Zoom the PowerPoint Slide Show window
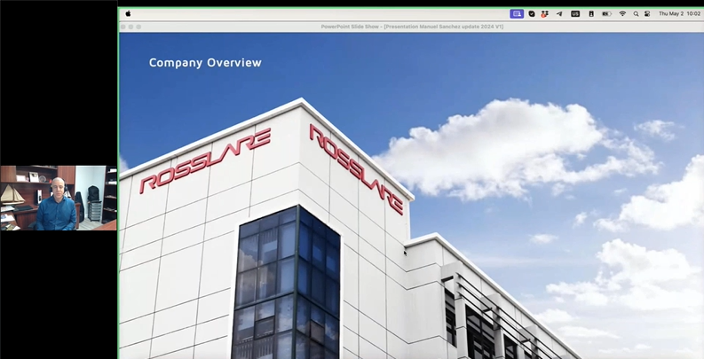Screen dimensions: 704x359 pyautogui.click(x=139, y=27)
